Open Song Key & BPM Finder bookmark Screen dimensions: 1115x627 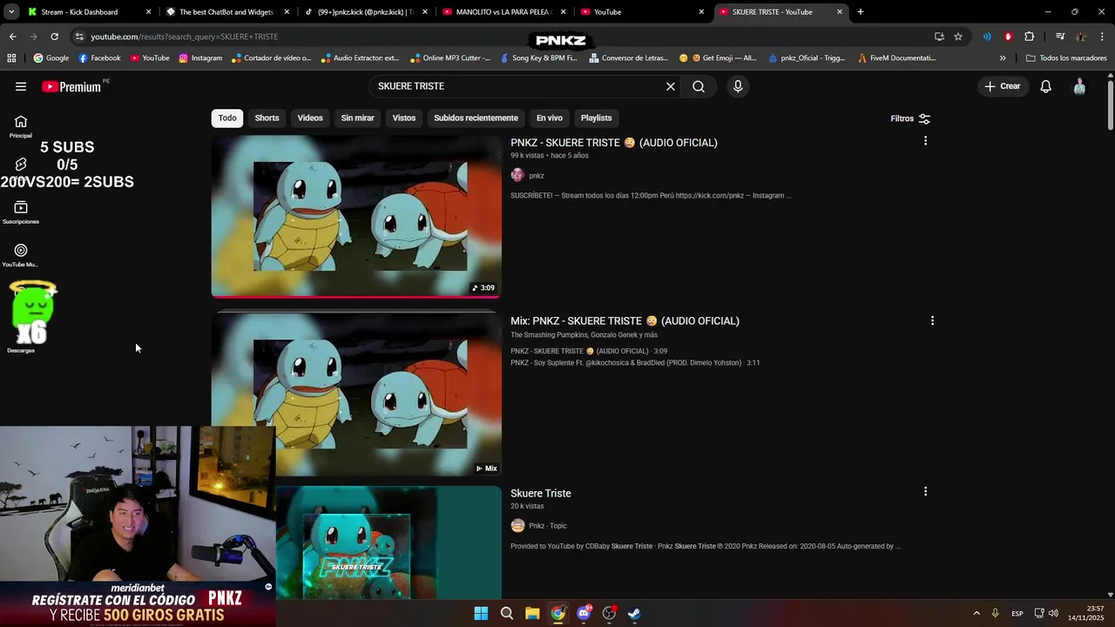[540, 58]
